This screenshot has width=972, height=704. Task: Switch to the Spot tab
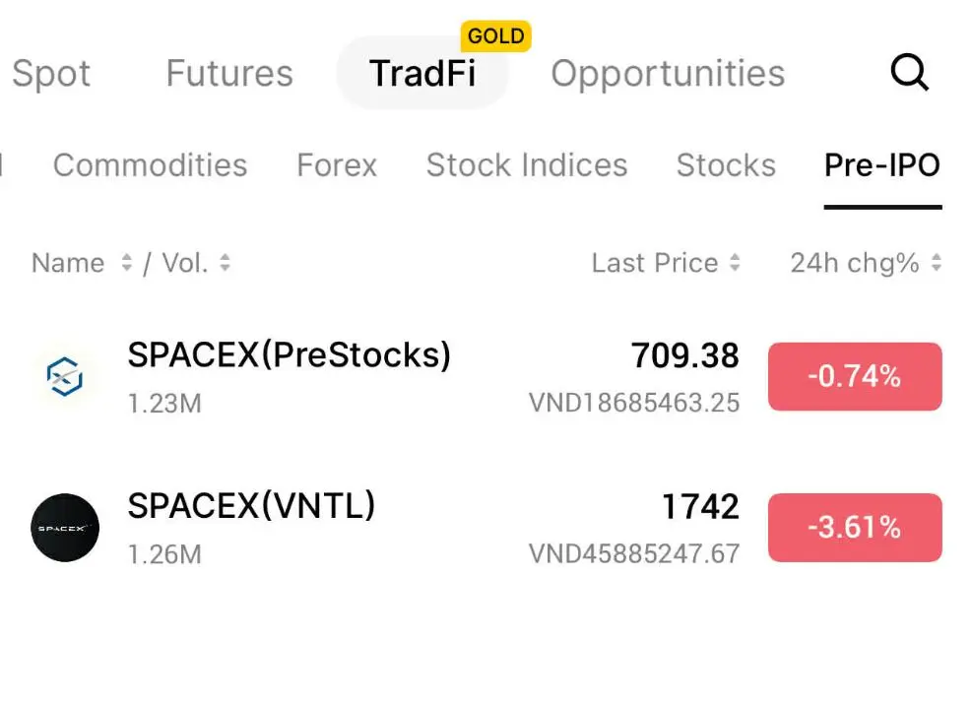coord(50,74)
